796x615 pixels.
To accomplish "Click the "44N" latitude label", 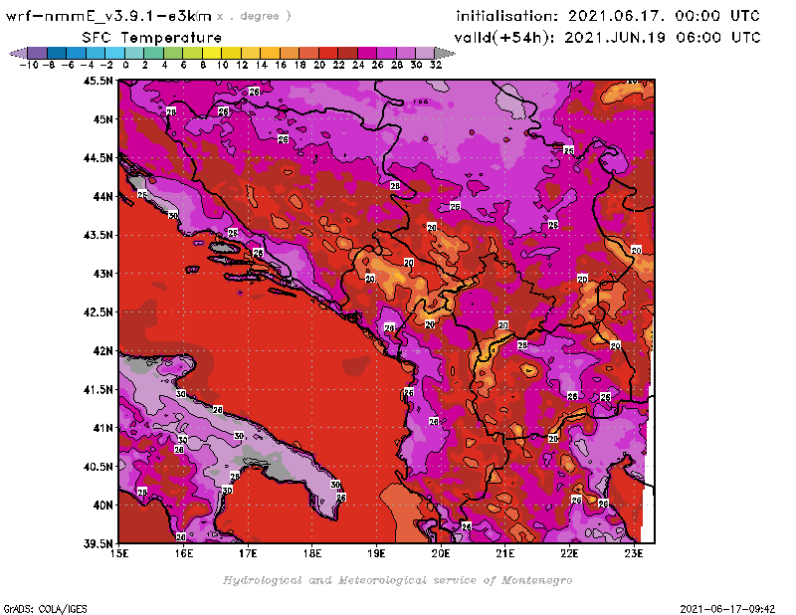I will [x=102, y=196].
